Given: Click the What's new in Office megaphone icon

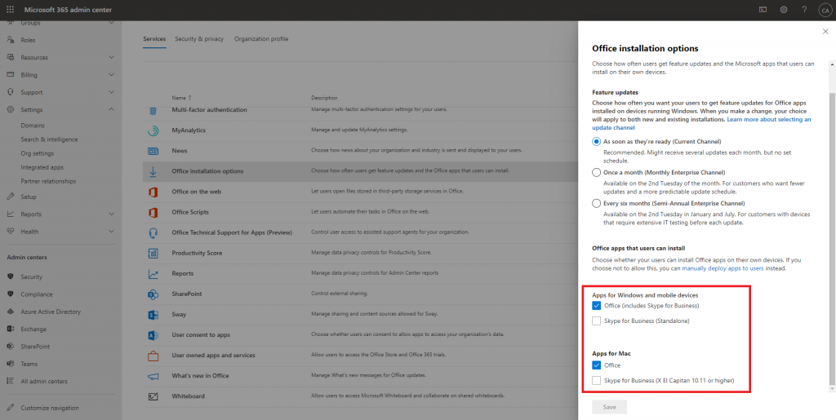Looking at the screenshot, I should coord(153,376).
